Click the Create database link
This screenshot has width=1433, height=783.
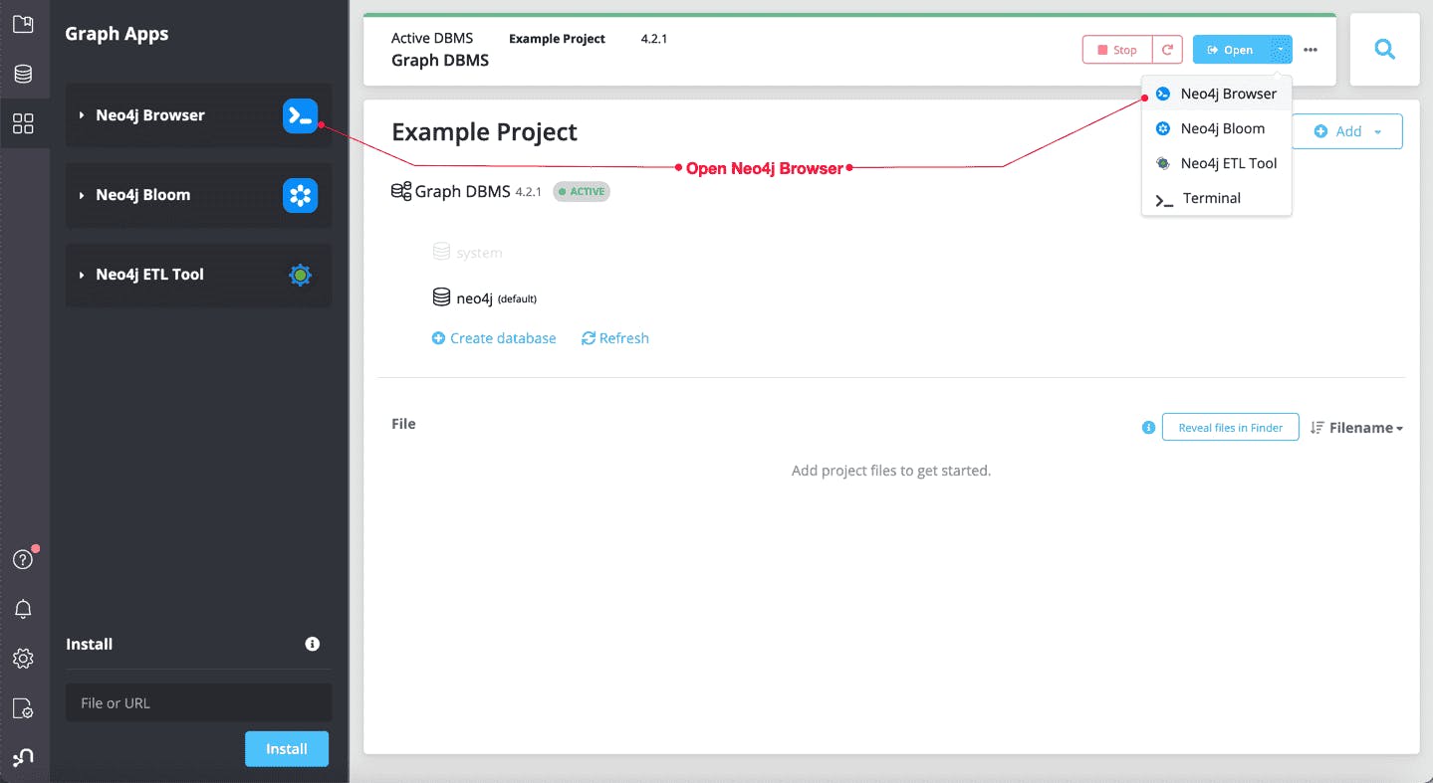tap(494, 338)
